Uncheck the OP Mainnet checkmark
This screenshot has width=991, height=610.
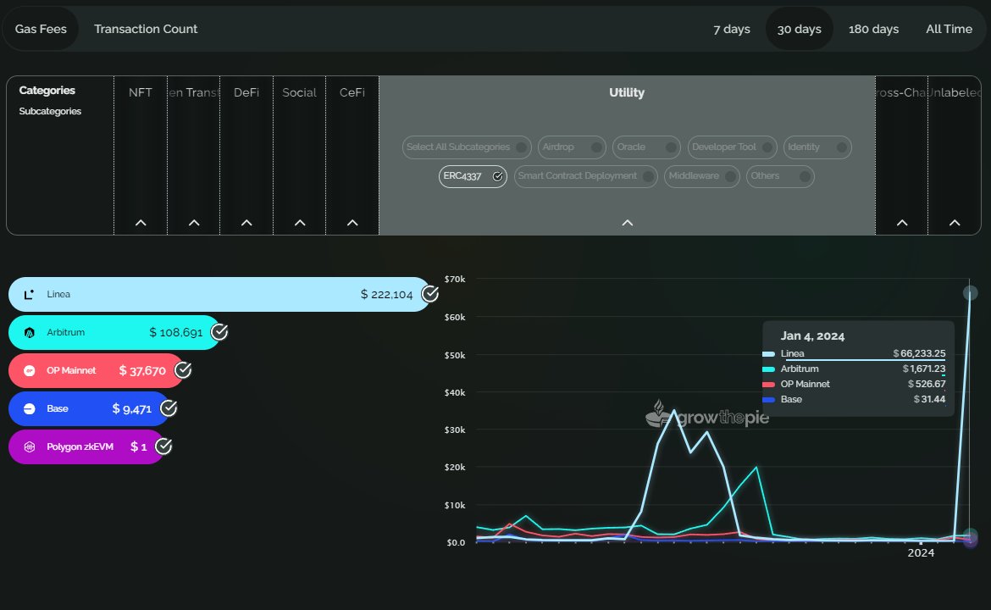click(x=183, y=370)
